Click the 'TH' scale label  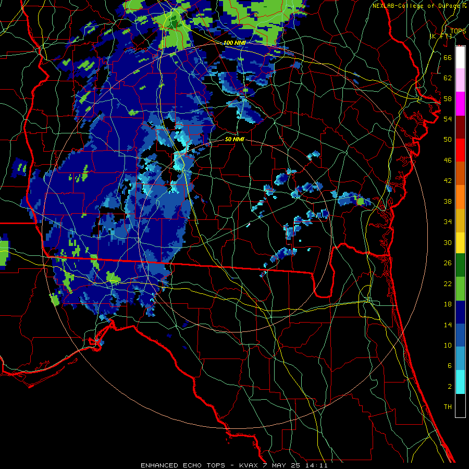point(448,407)
